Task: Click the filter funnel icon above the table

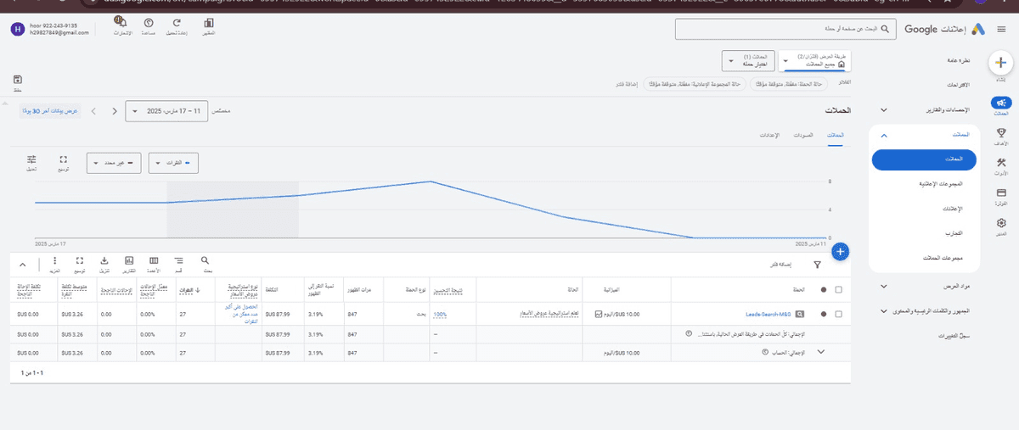Action: (817, 265)
